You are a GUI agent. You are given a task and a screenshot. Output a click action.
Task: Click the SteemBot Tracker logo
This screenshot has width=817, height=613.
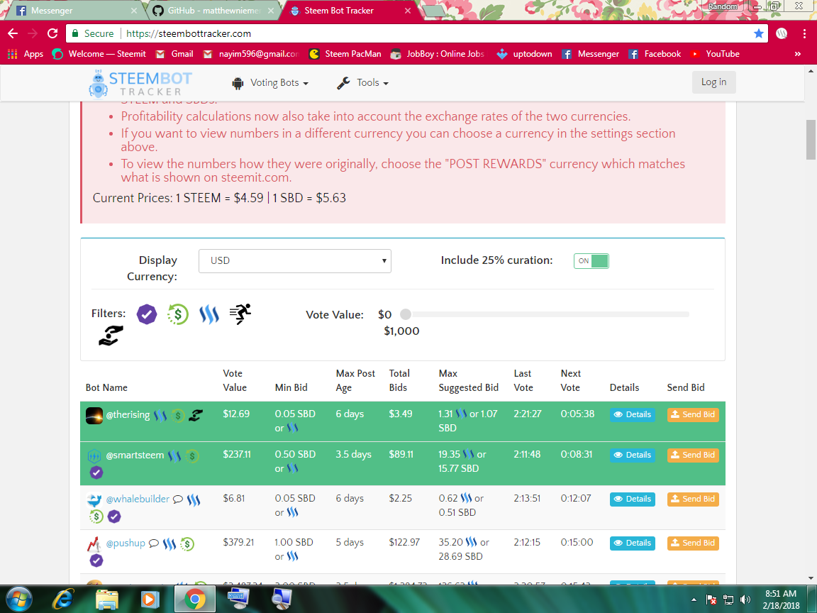140,84
